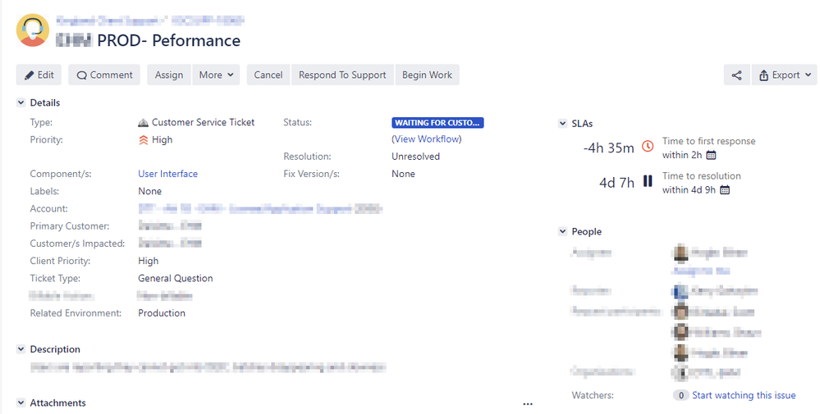Collapse the SLAs section
The width and height of the screenshot is (820, 414).
point(563,124)
